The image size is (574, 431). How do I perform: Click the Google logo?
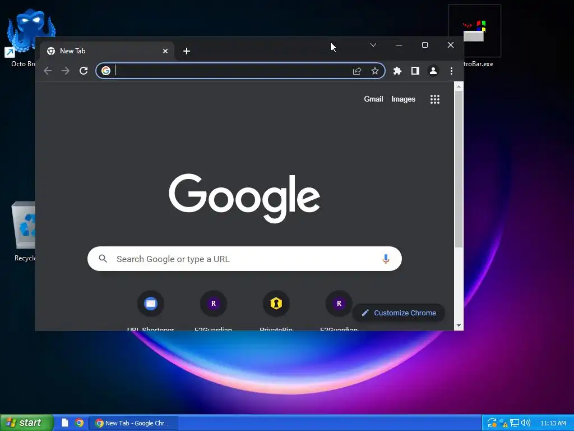(x=244, y=198)
